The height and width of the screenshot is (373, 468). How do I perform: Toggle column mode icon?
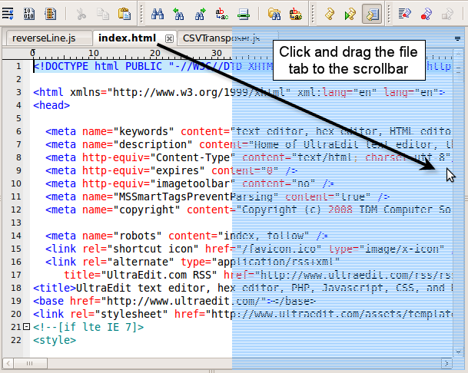51,13
